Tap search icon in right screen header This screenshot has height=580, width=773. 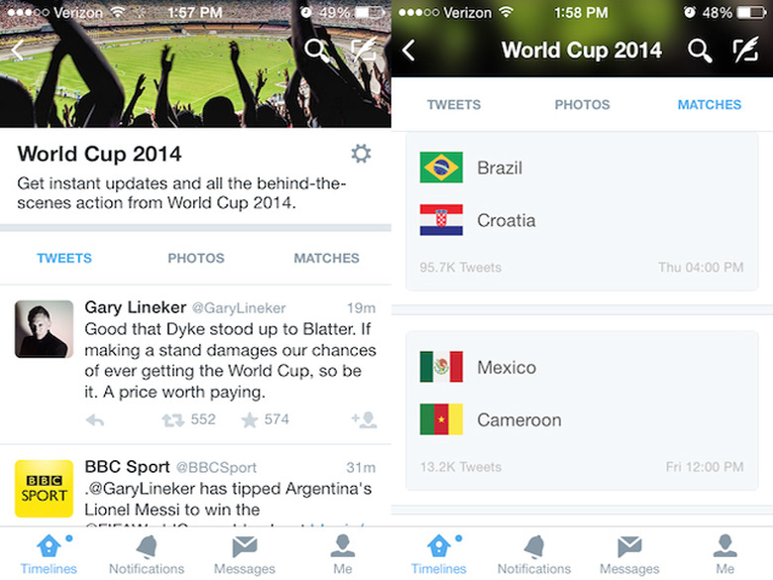(x=700, y=51)
